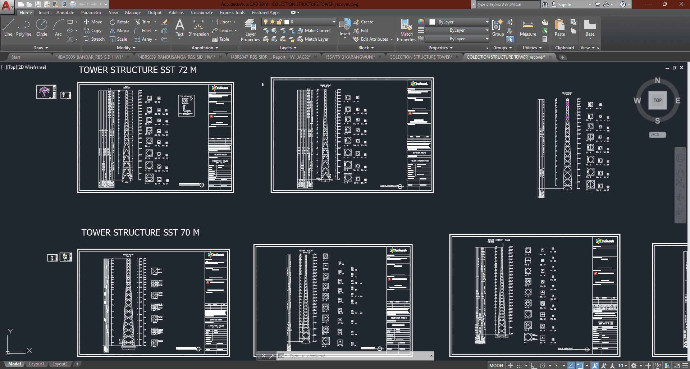Toggle grid display in status bar
This screenshot has height=369, width=690.
point(510,365)
